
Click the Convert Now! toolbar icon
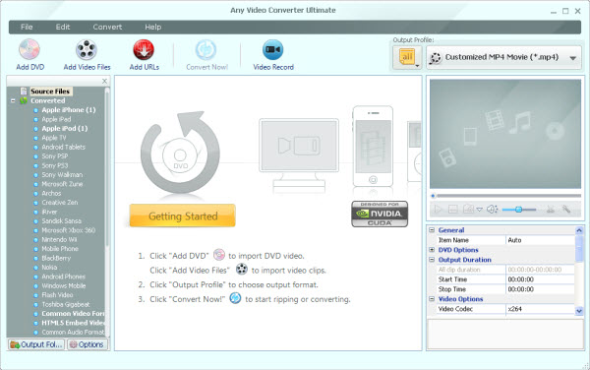point(206,49)
